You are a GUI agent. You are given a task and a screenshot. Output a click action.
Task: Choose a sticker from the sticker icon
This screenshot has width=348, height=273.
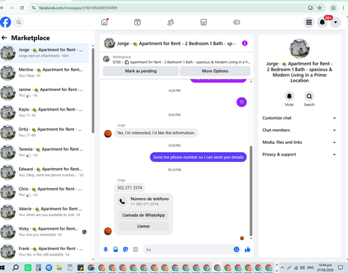pos(125,249)
